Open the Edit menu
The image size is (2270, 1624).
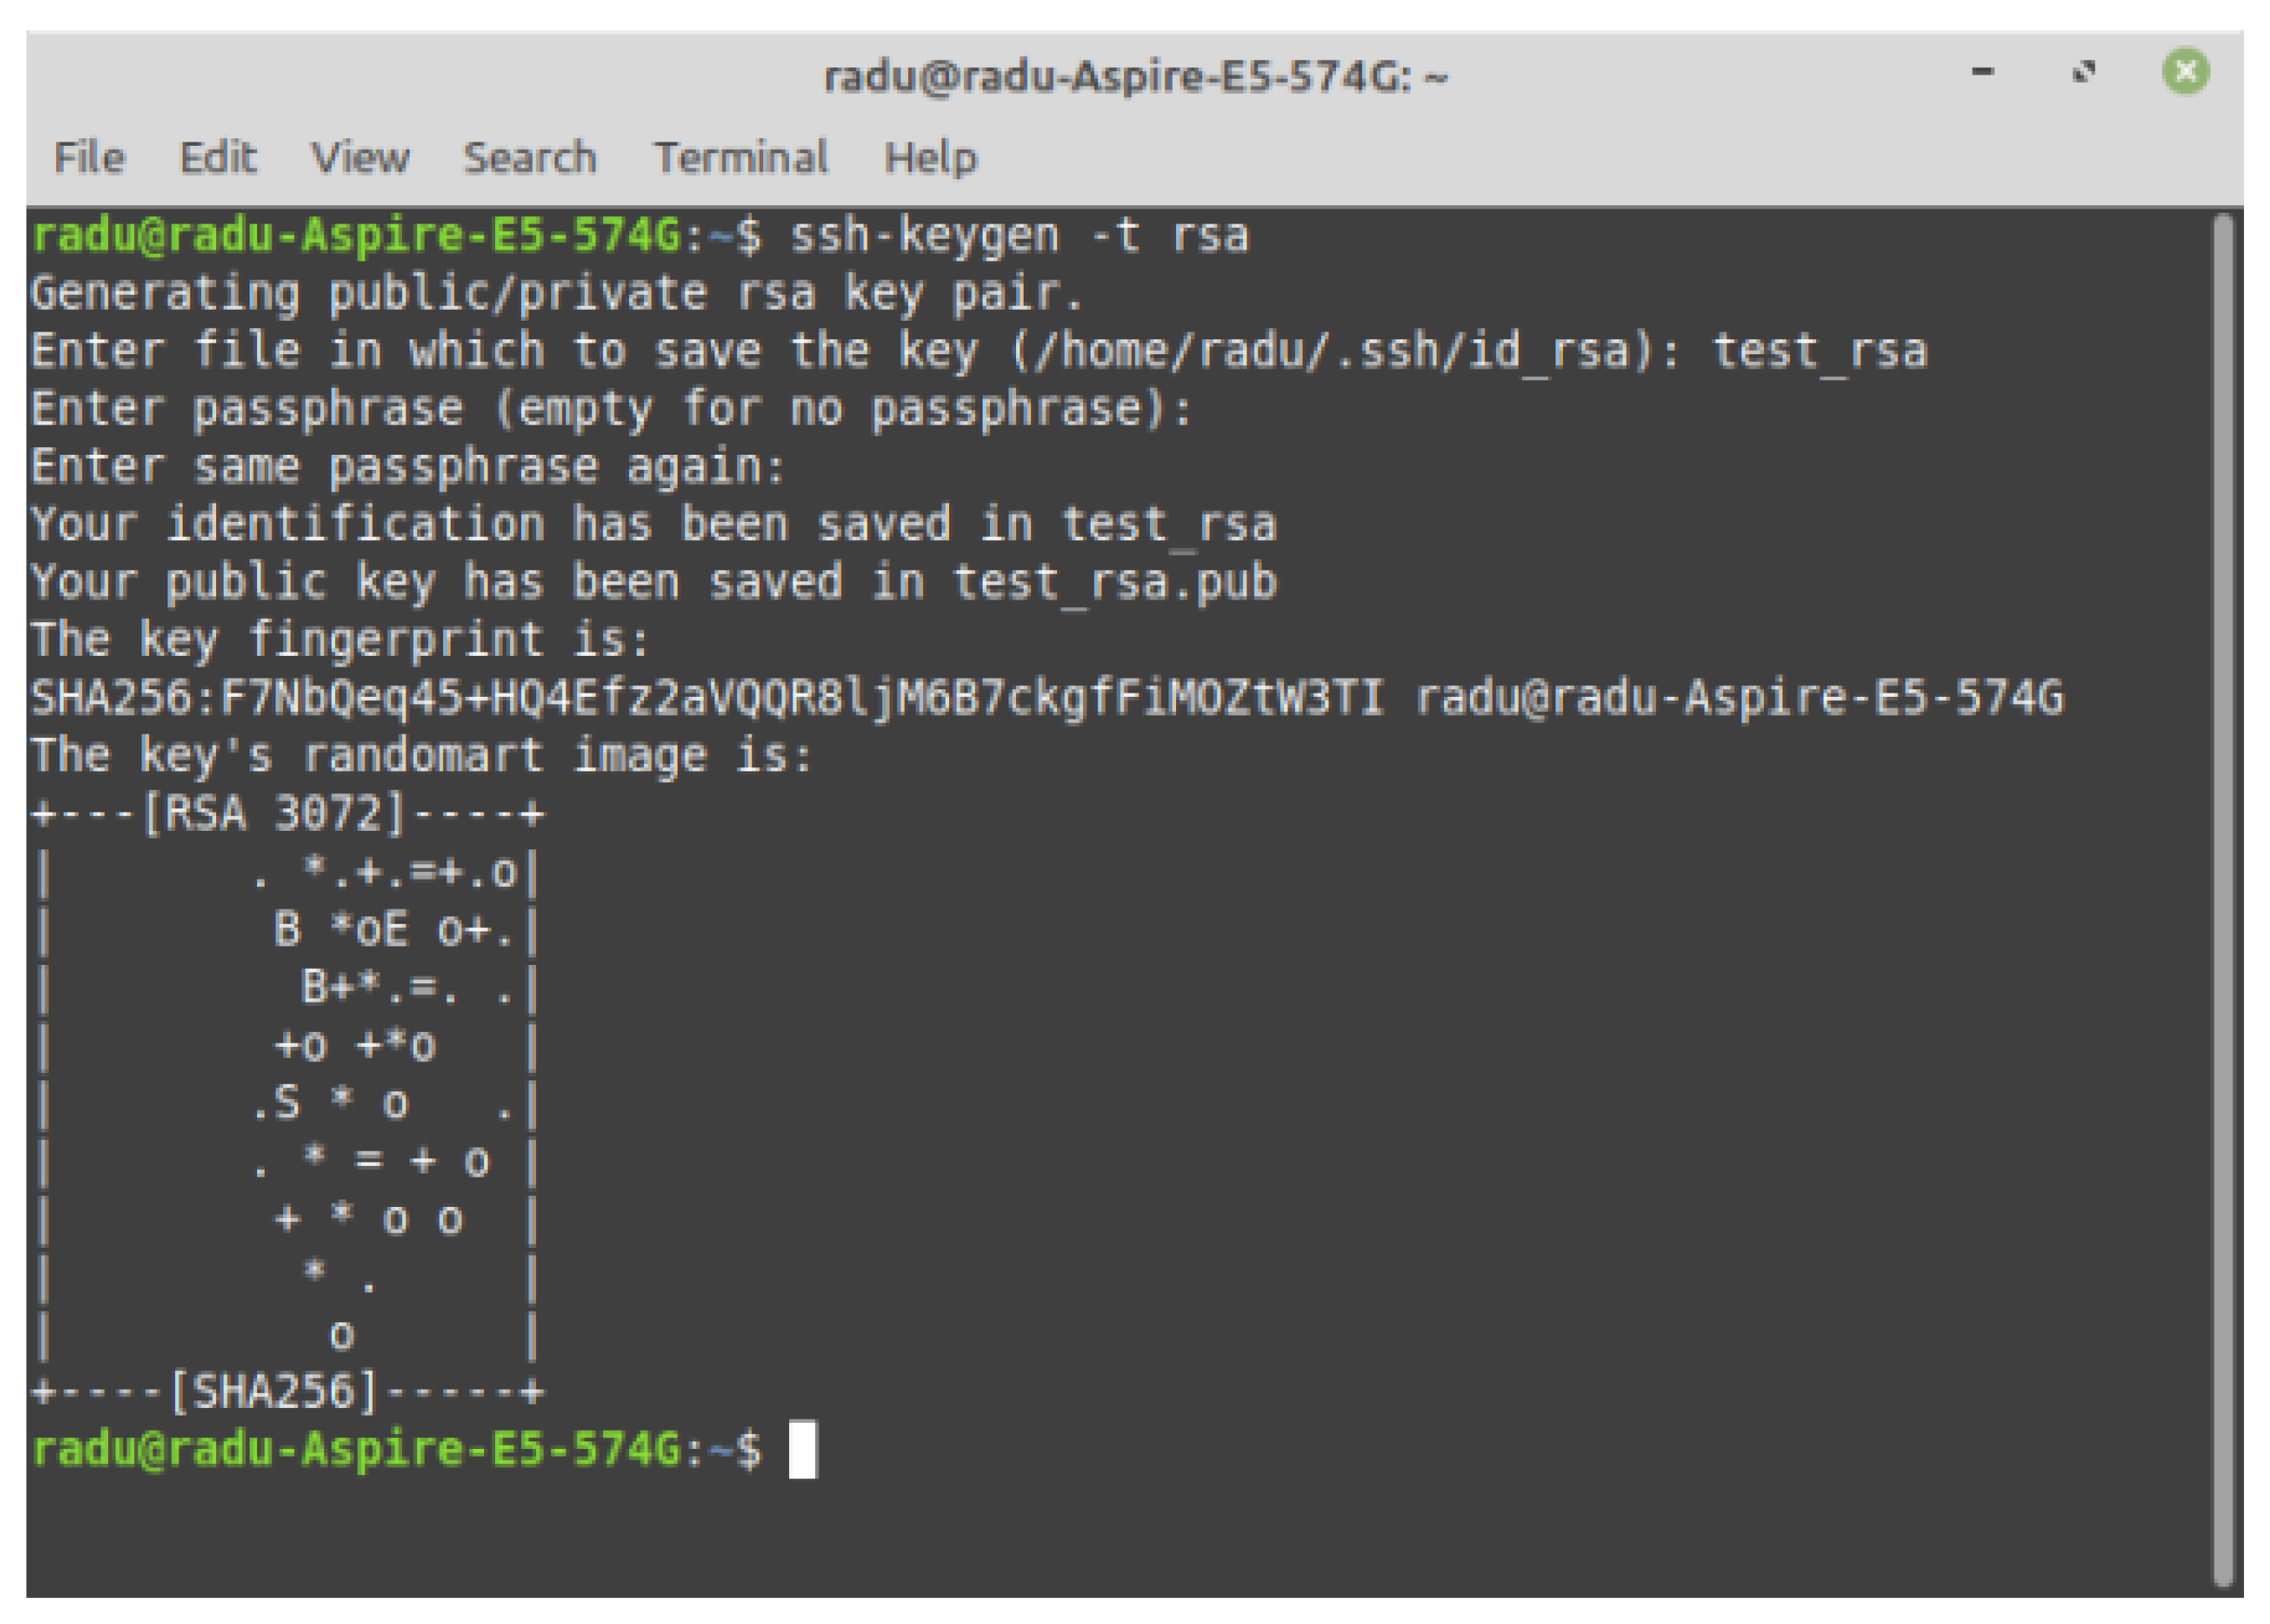[217, 158]
